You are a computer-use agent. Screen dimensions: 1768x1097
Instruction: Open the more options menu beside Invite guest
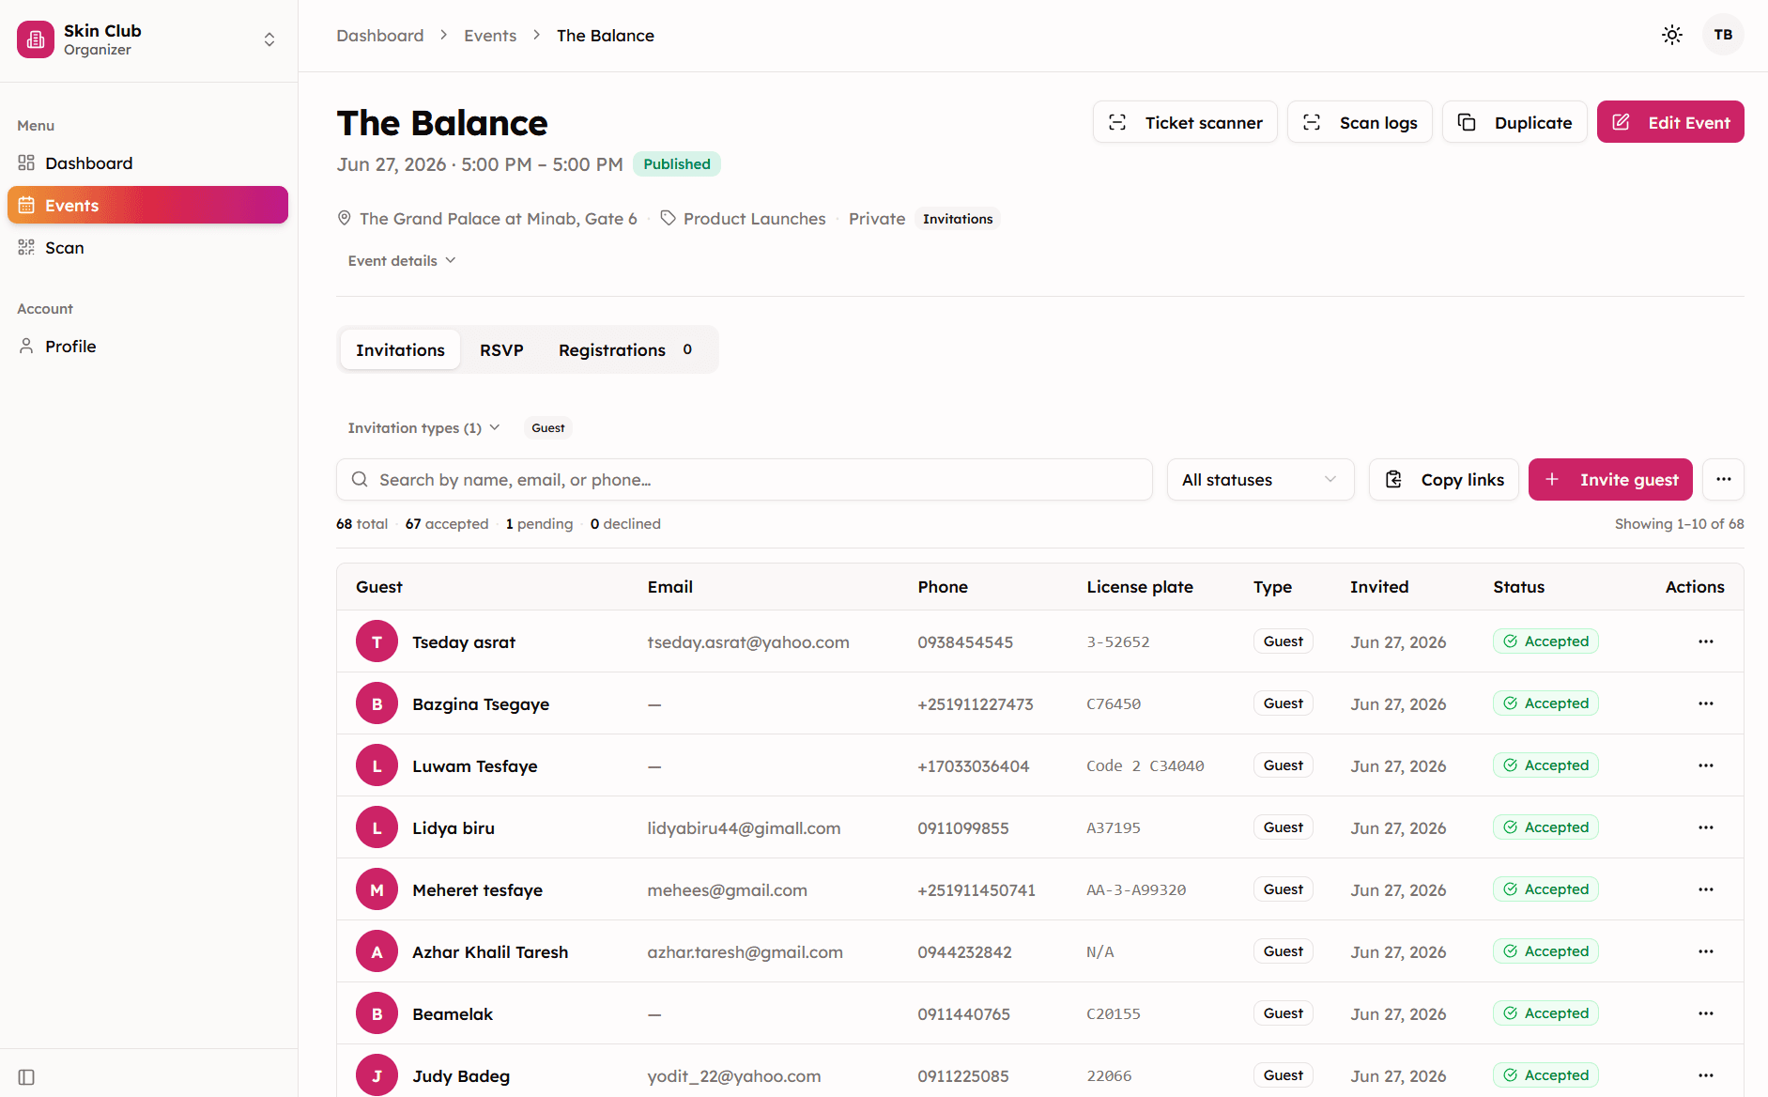pyautogui.click(x=1723, y=480)
